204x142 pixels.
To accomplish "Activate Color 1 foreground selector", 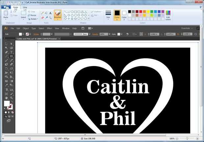I will pos(117,15).
